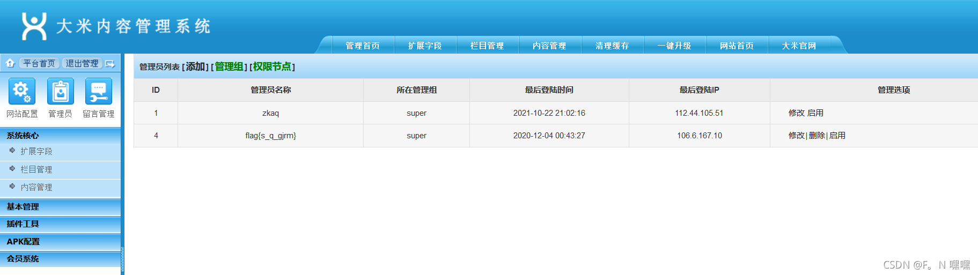Open the 管理组 link

(229, 66)
